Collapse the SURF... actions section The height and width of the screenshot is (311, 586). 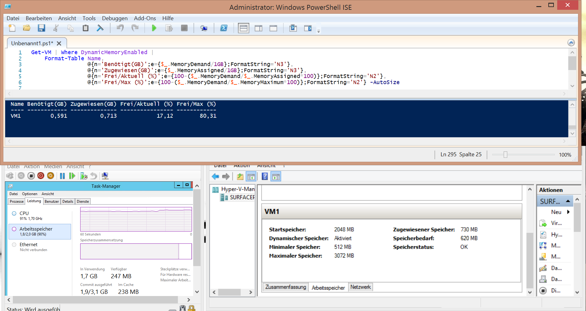(568, 201)
